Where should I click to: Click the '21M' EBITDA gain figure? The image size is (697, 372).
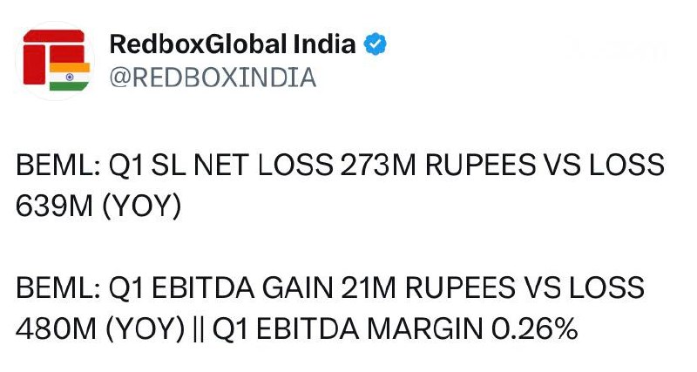point(369,287)
